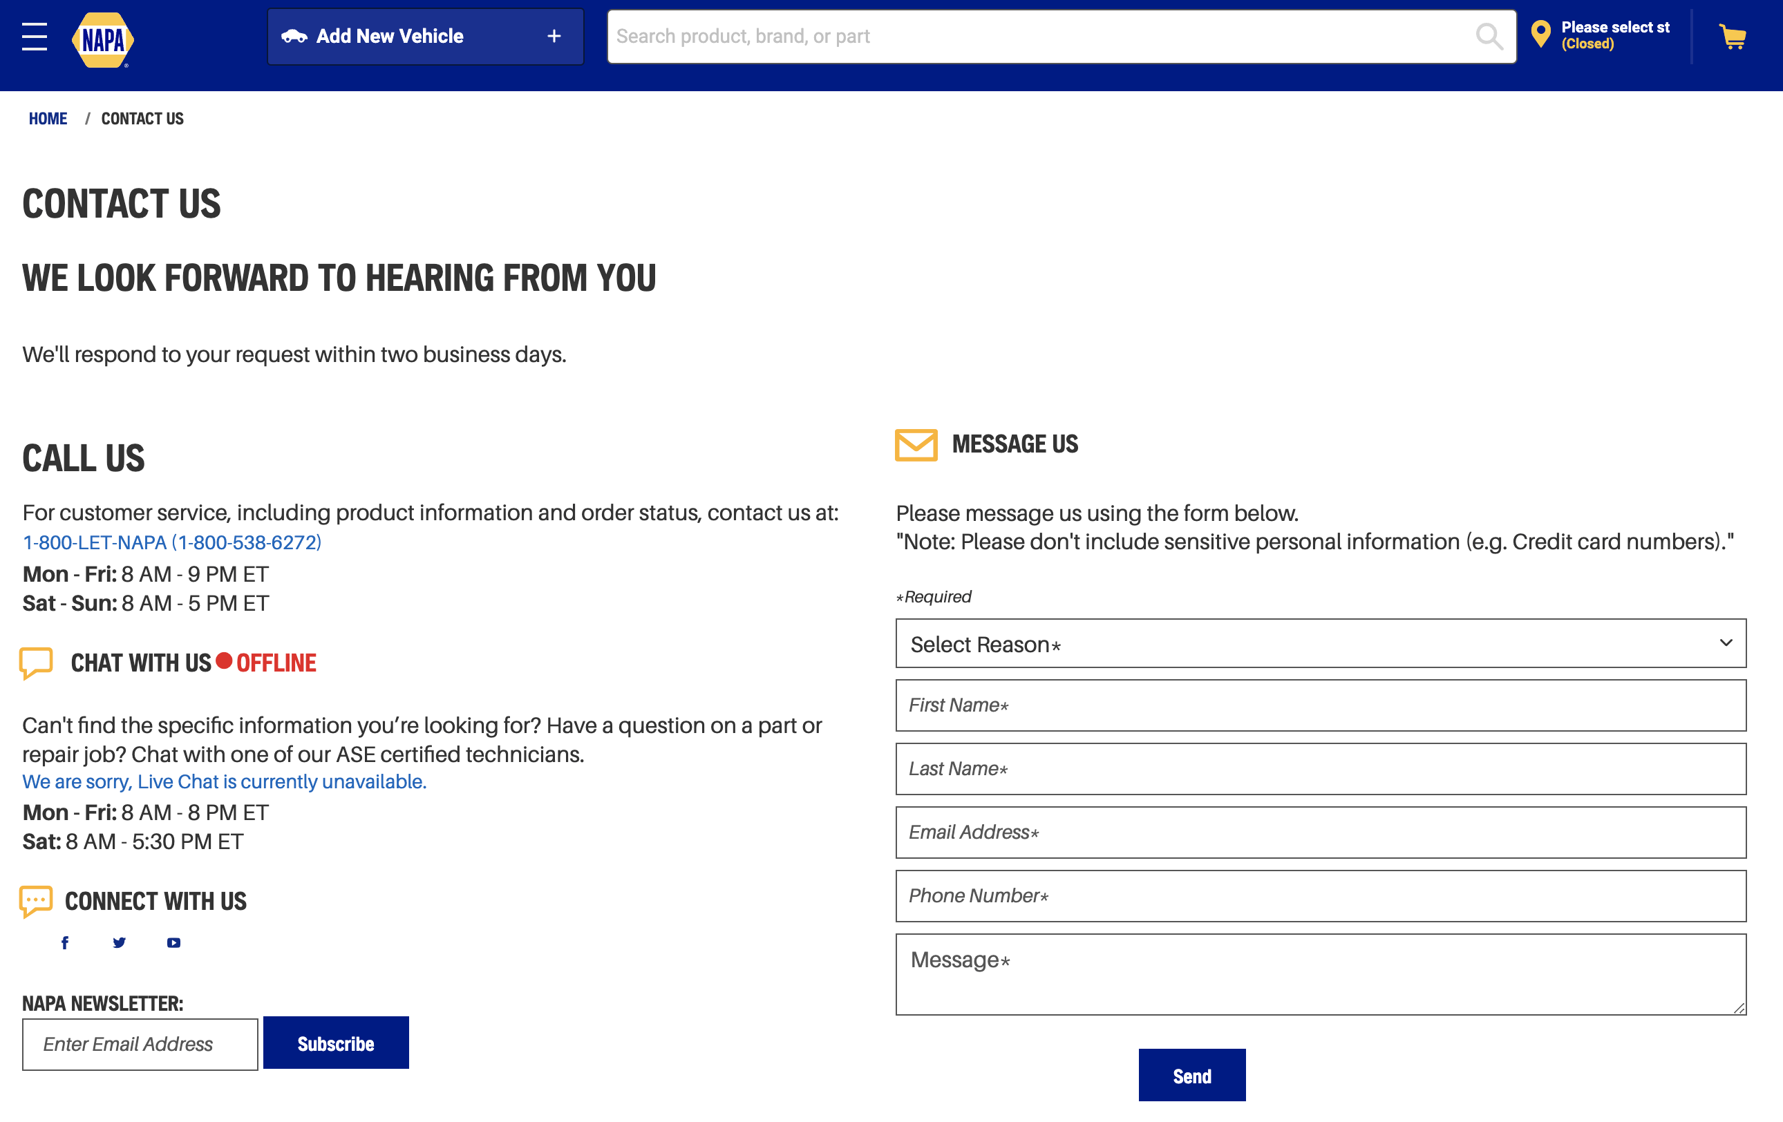The width and height of the screenshot is (1783, 1122).
Task: Open the hamburger navigation menu
Action: coord(34,36)
